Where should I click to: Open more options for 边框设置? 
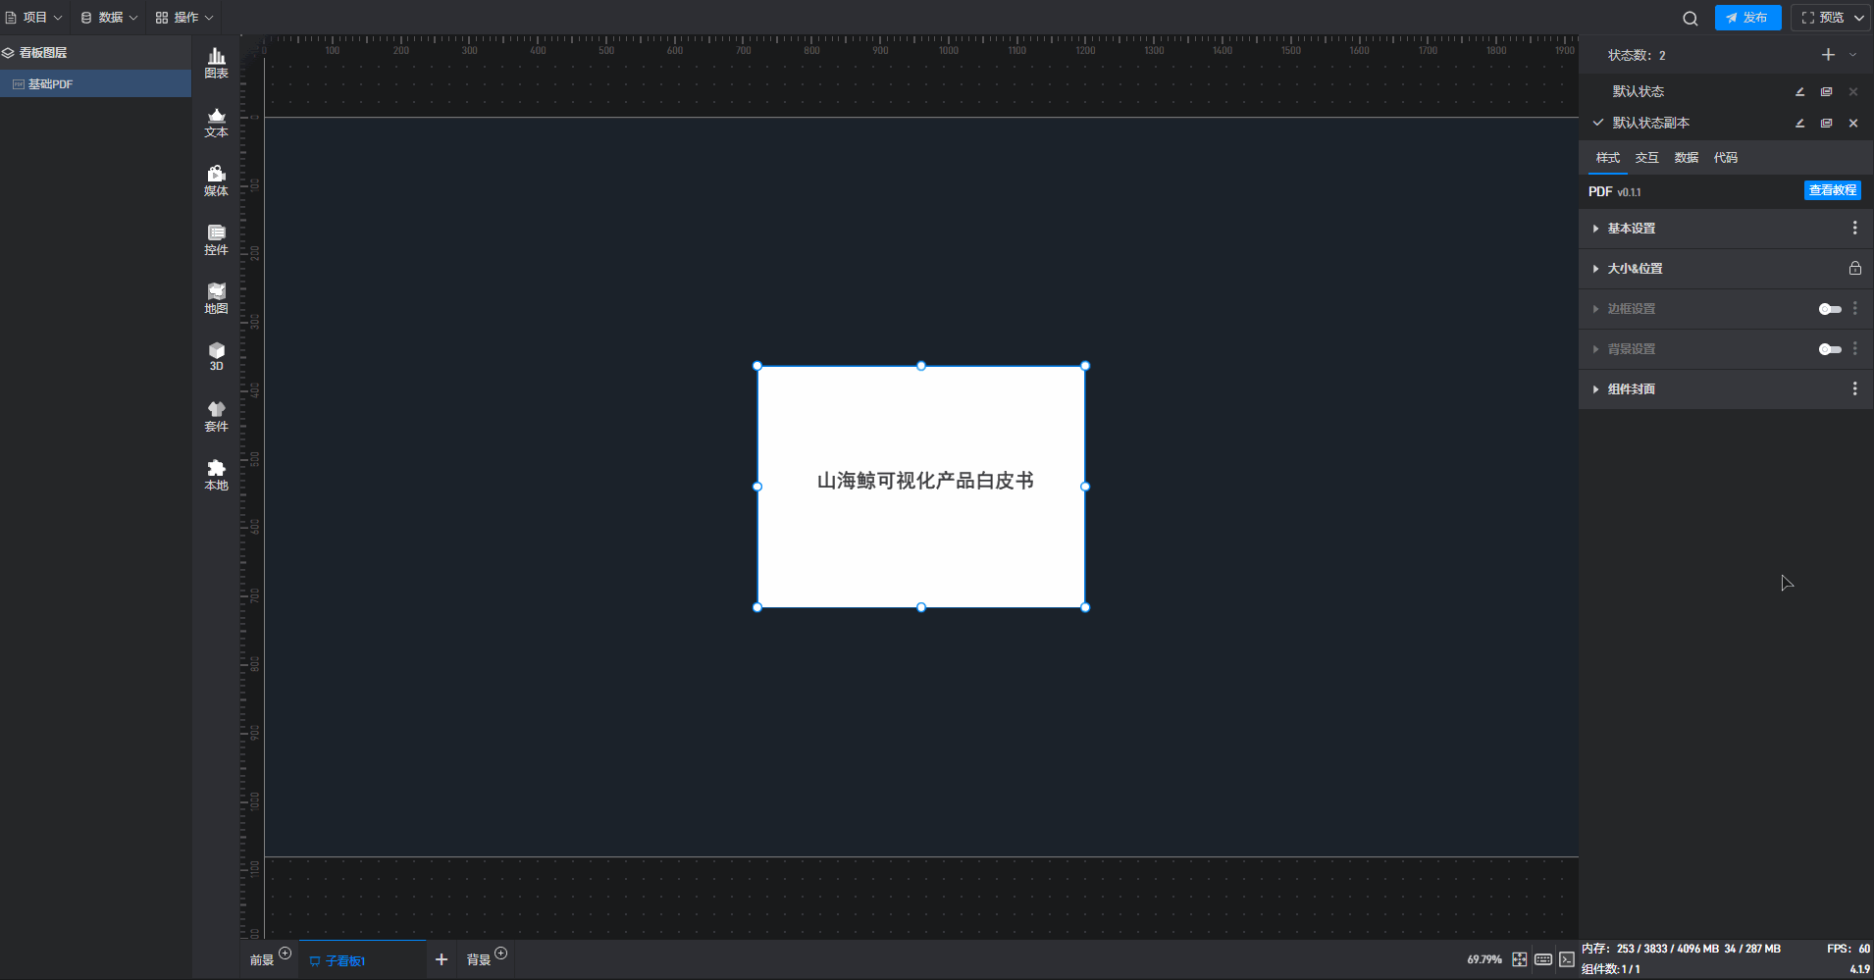coord(1854,308)
